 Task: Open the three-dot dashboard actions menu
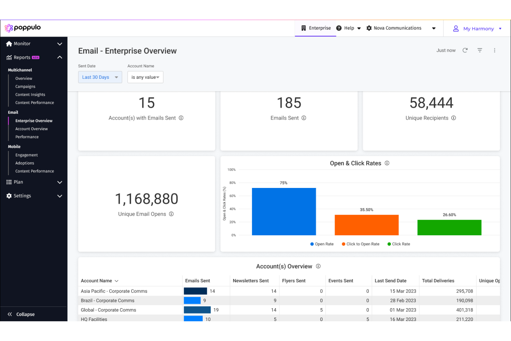coord(494,50)
